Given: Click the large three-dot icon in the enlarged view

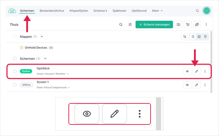Looking at the screenshot, I should click(140, 114).
